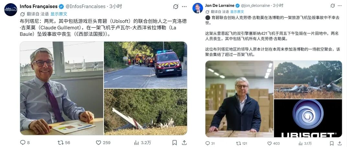Viewport: 347px width, 147px height.
Task: Show original text of Infos Françaises post
Action: (x=59, y=14)
